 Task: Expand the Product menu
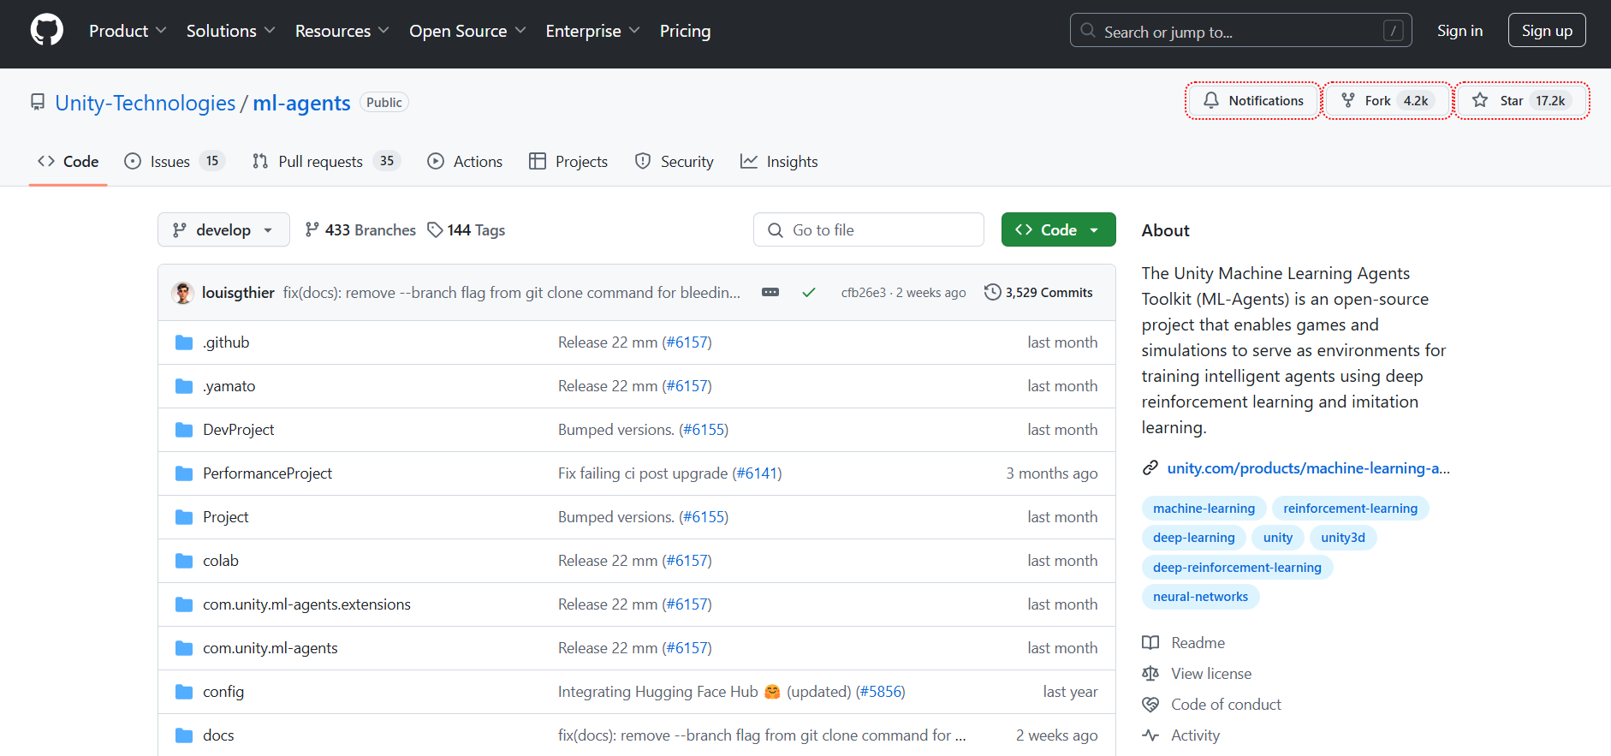coord(128,31)
